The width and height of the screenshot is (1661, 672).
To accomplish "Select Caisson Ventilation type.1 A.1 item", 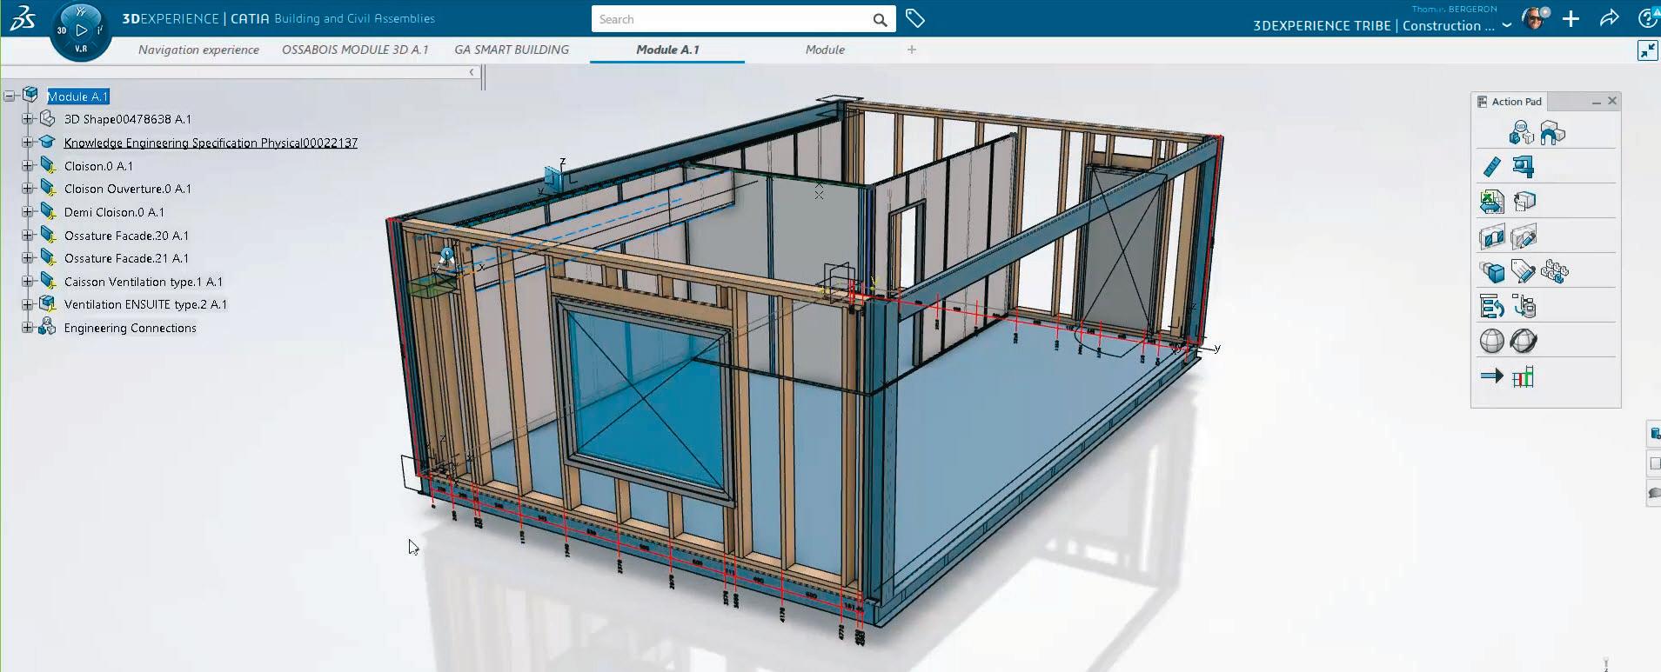I will (144, 282).
